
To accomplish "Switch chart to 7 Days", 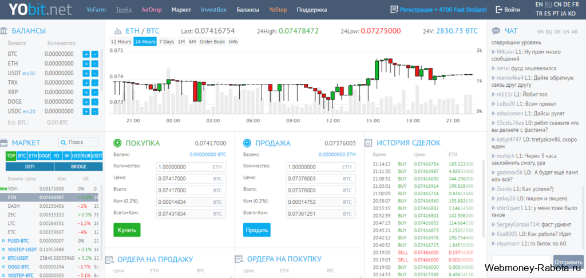I will (x=167, y=42).
